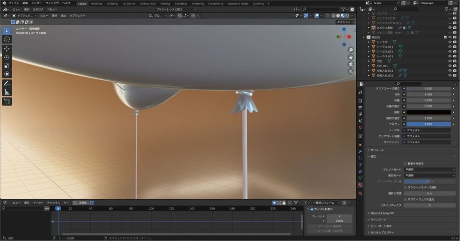Select the Annotate pencil tool
Image resolution: width=460 pixels, height=241 pixels.
[x=7, y=84]
